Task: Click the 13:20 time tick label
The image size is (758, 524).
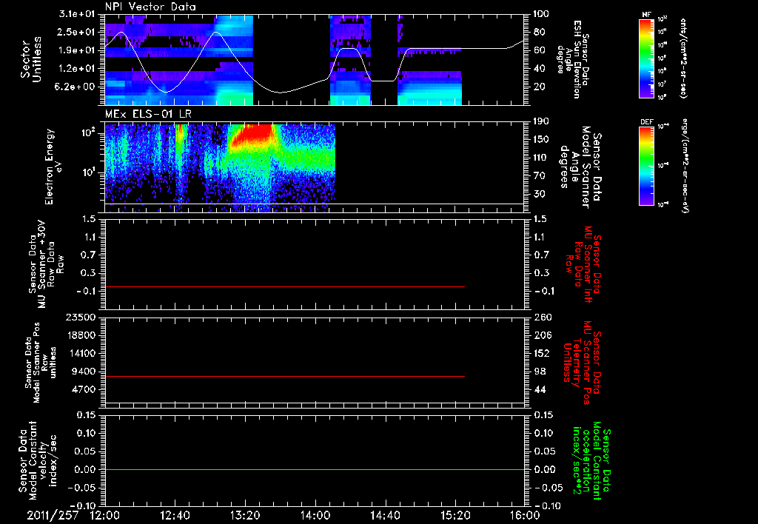Action: [x=245, y=515]
